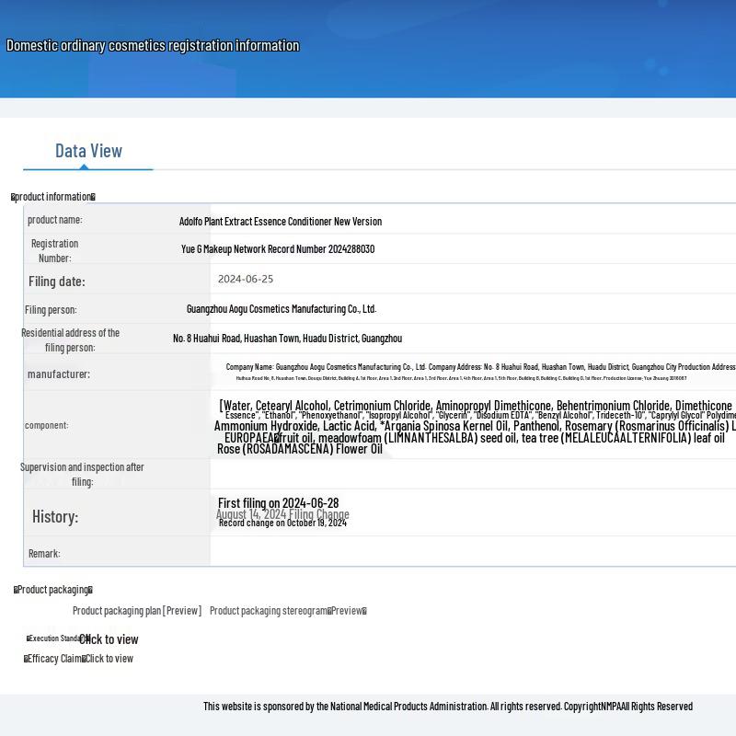736x736 pixels.
Task: Click Supervision and inspection after filing label
Action: [x=82, y=475]
